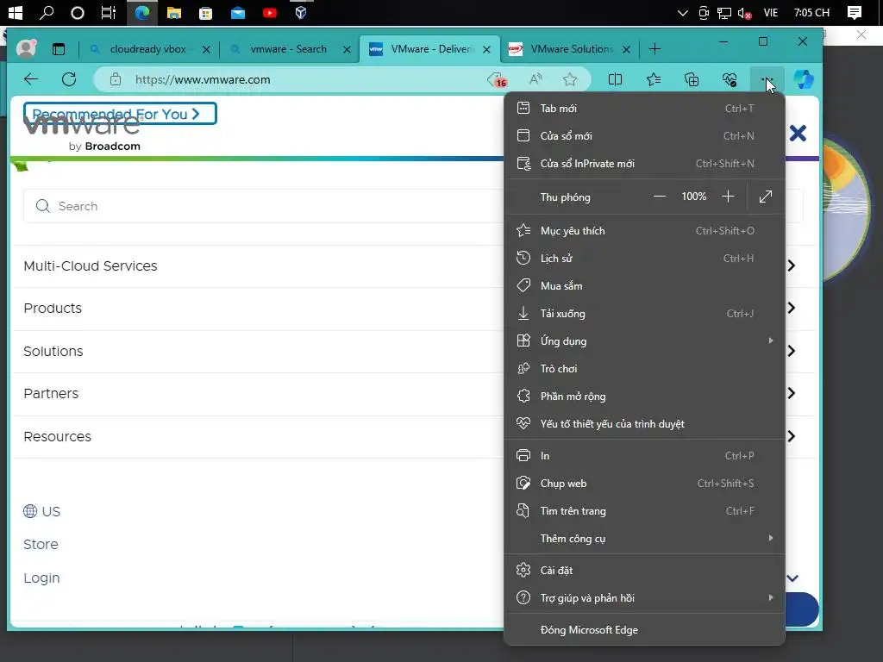Open Phần mở rộng menu item
The height and width of the screenshot is (662, 883).
644,397
